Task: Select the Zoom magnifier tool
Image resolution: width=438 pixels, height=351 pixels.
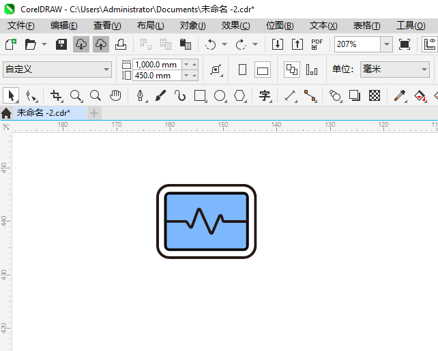Action: click(76, 95)
